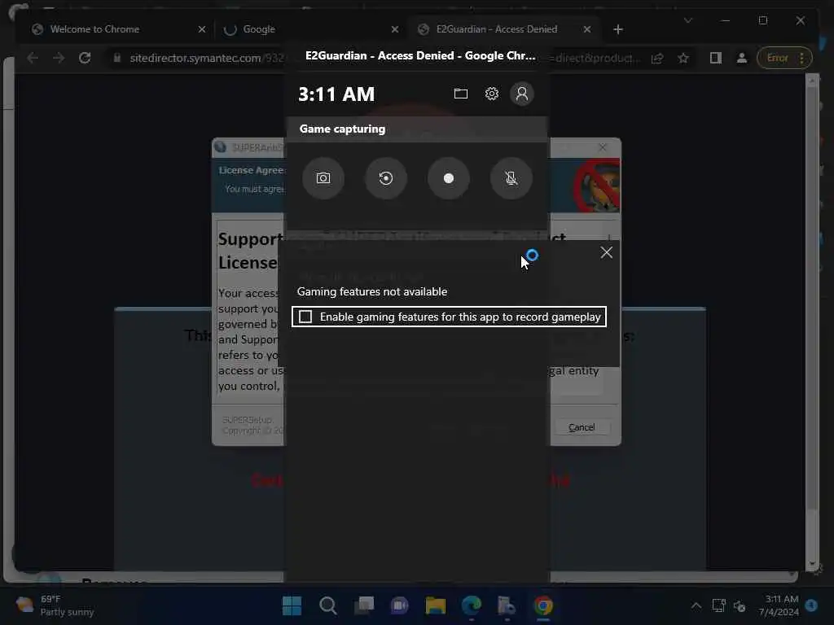Record the last 30 seconds
This screenshot has height=625, width=834.
pyautogui.click(x=385, y=178)
